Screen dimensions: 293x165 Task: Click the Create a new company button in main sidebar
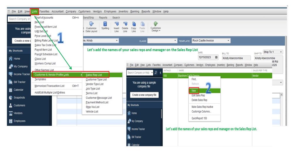tap(21, 41)
